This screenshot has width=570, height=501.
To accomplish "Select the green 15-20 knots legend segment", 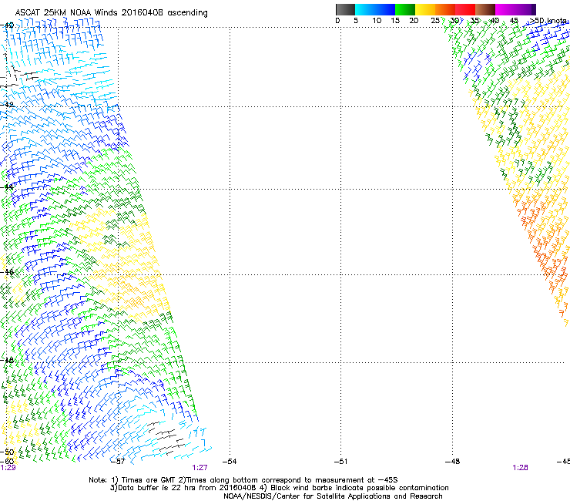I will click(x=405, y=9).
